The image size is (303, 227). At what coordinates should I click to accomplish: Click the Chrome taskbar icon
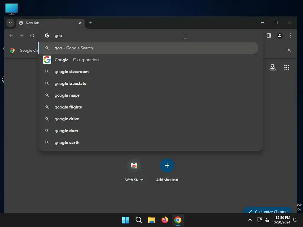click(178, 220)
